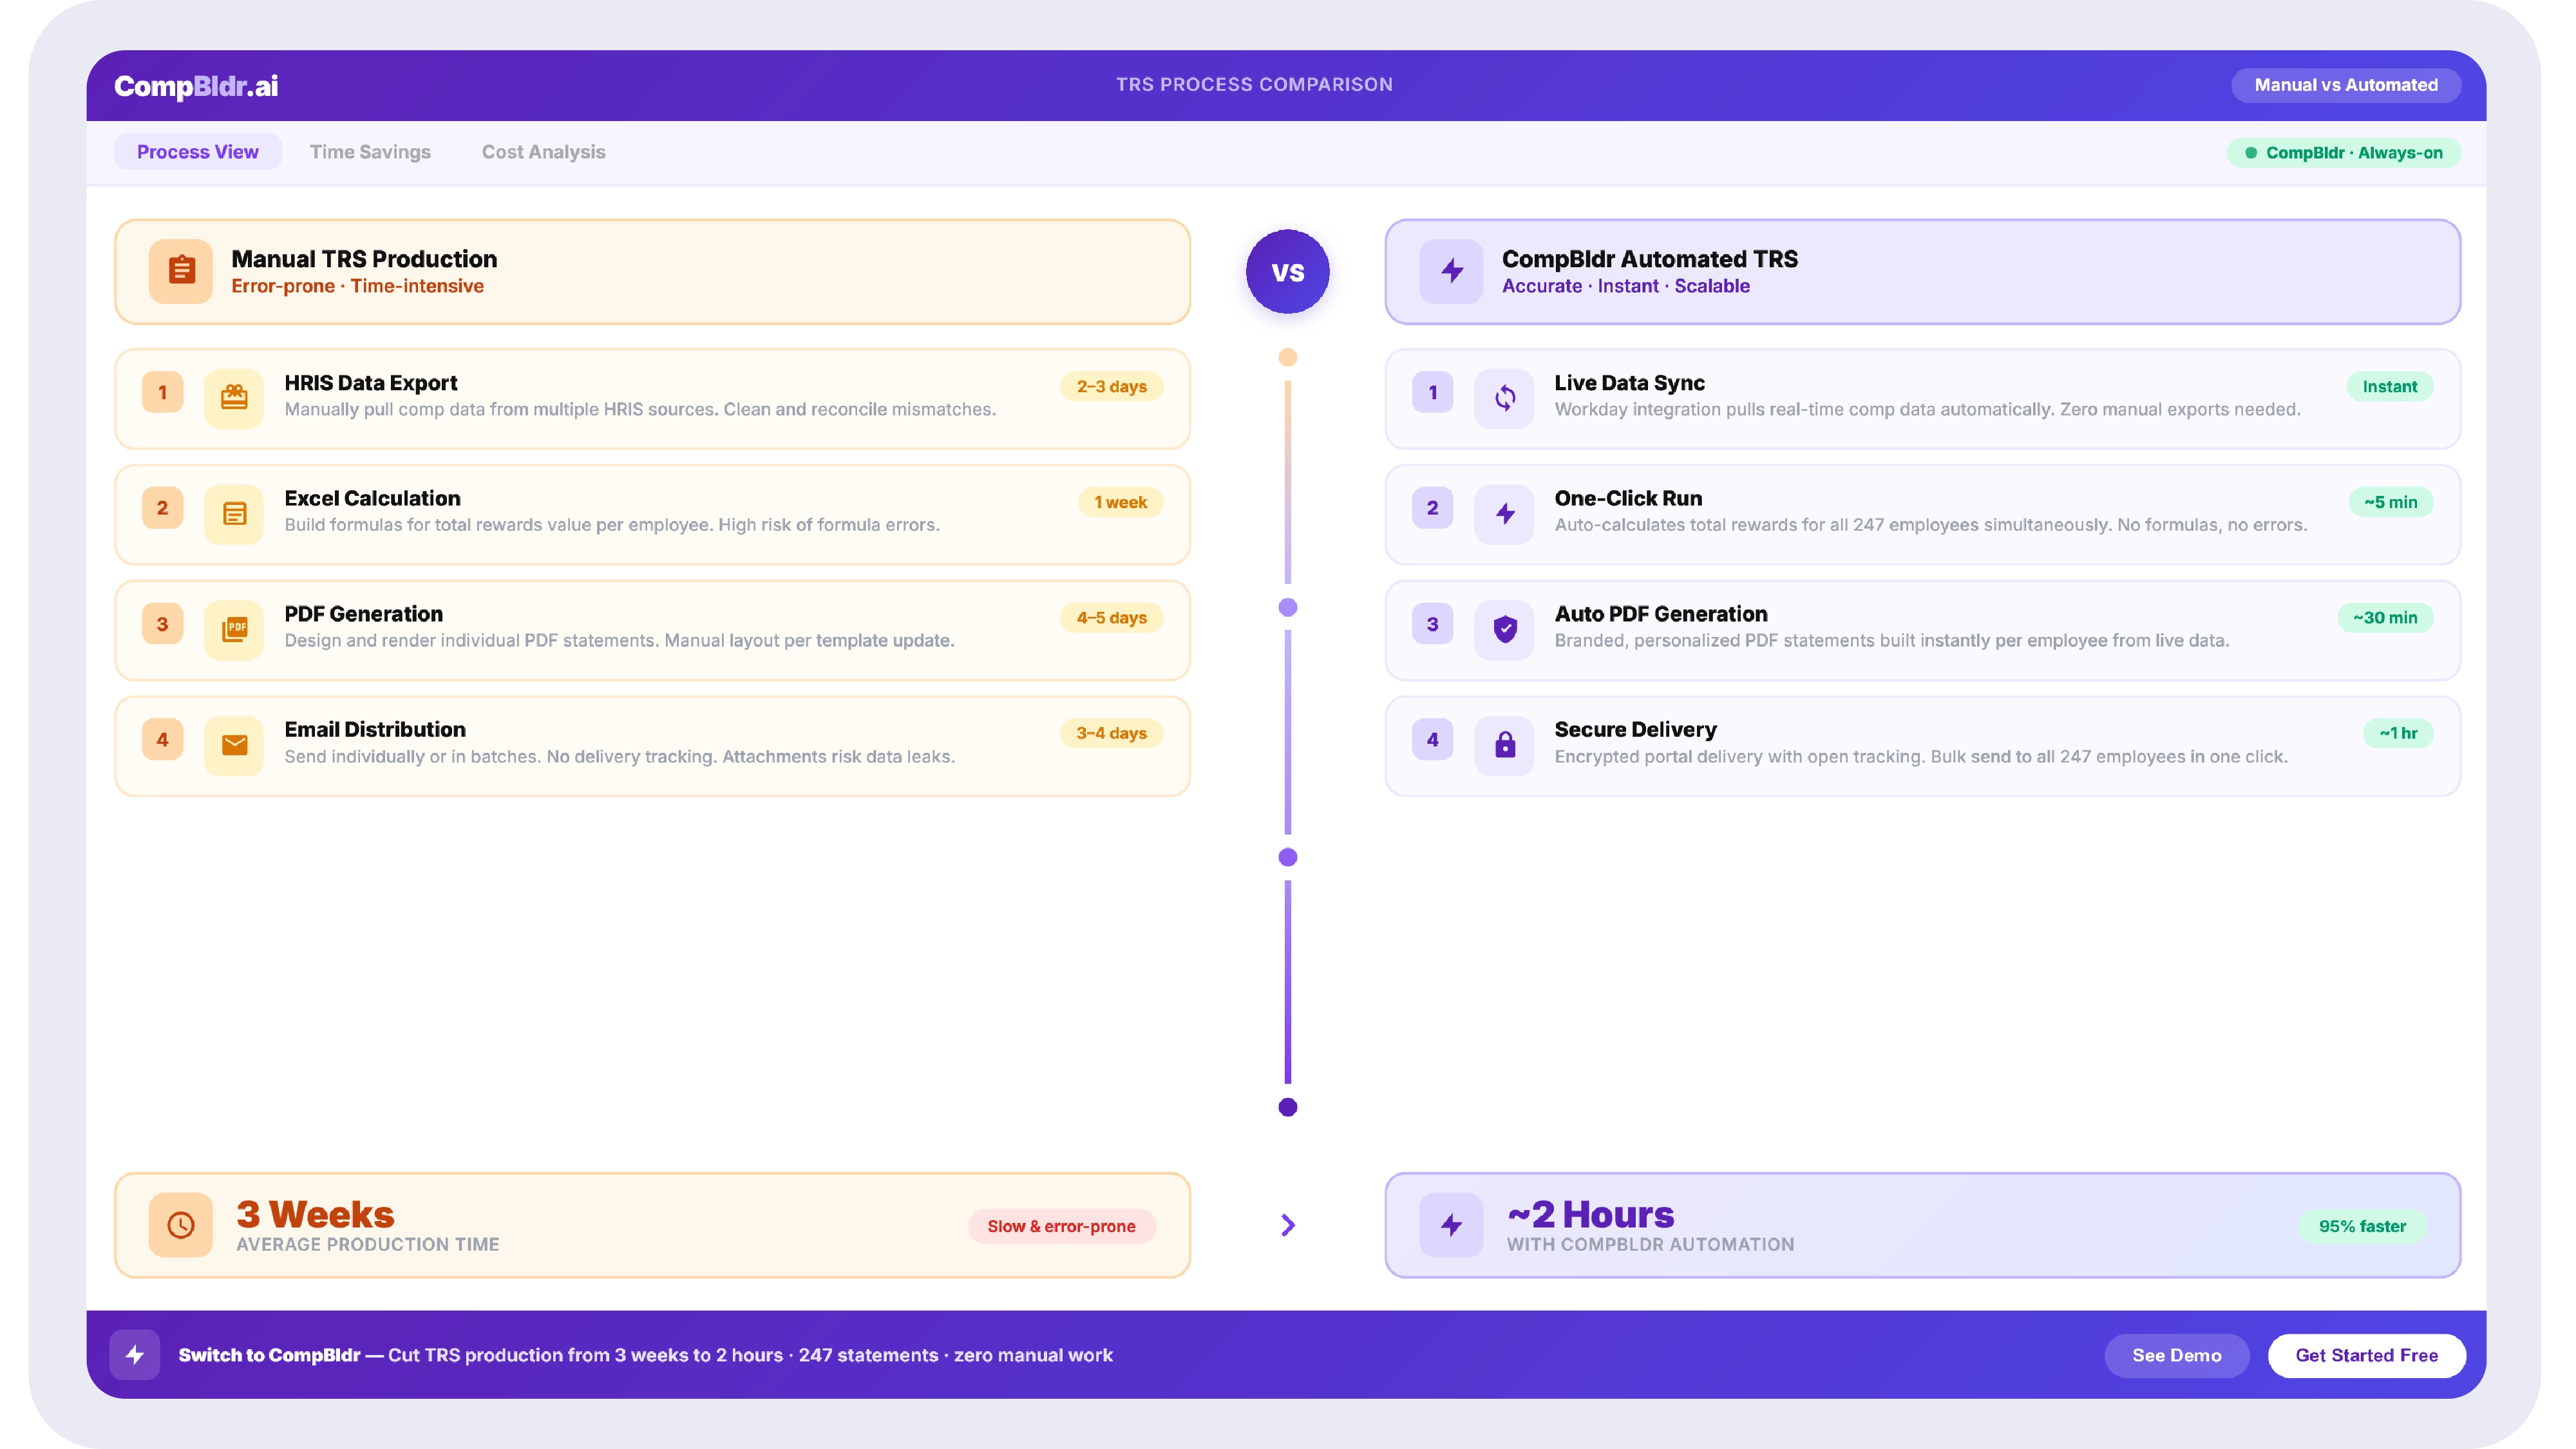Screen dimensions: 2576x1449
Task: Click the Email Distribution title
Action: pyautogui.click(x=375, y=730)
